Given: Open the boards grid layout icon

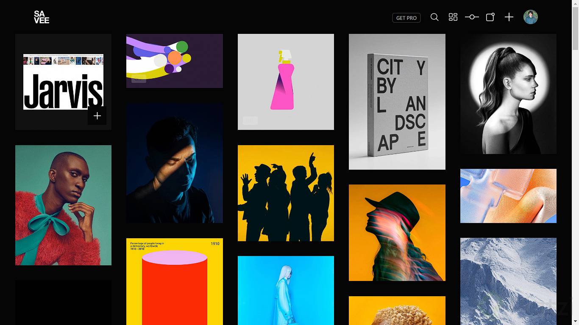Looking at the screenshot, I should 453,17.
